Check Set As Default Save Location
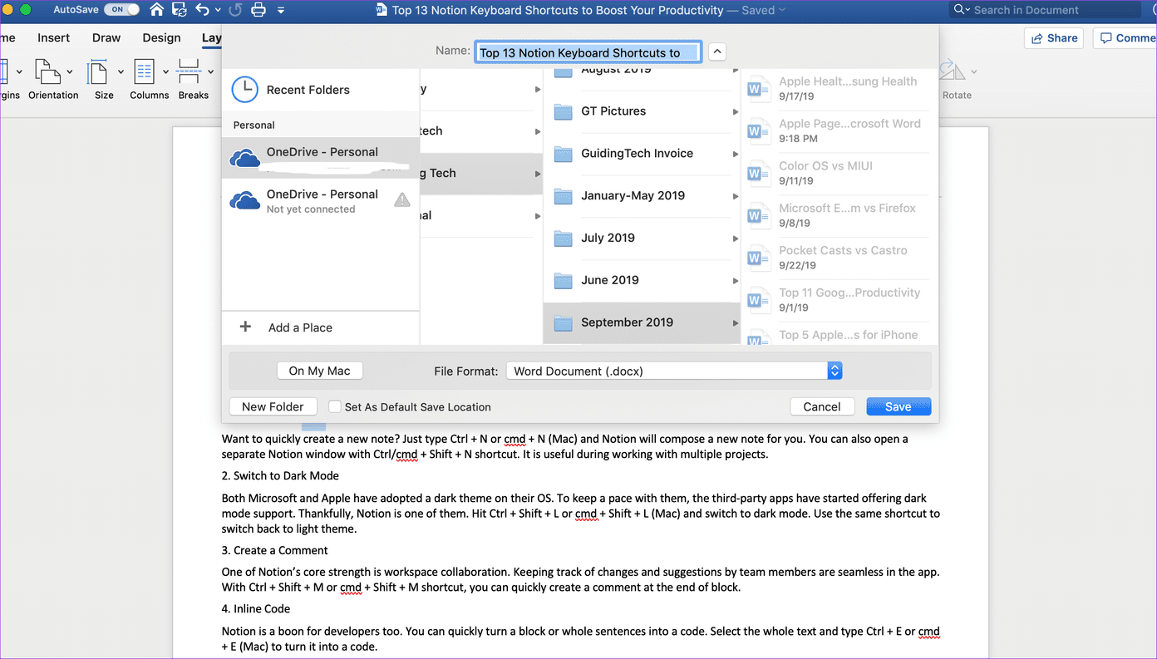Image resolution: width=1157 pixels, height=659 pixels. tap(334, 407)
